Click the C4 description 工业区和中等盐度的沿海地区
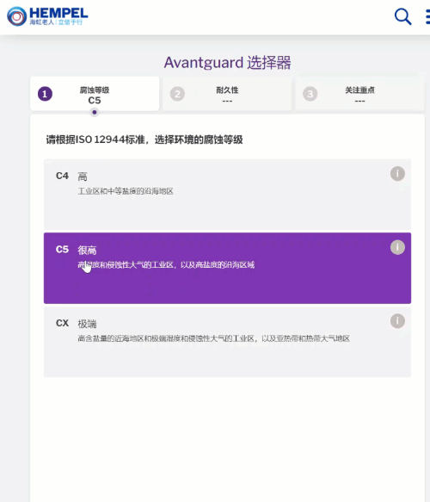 click(126, 191)
